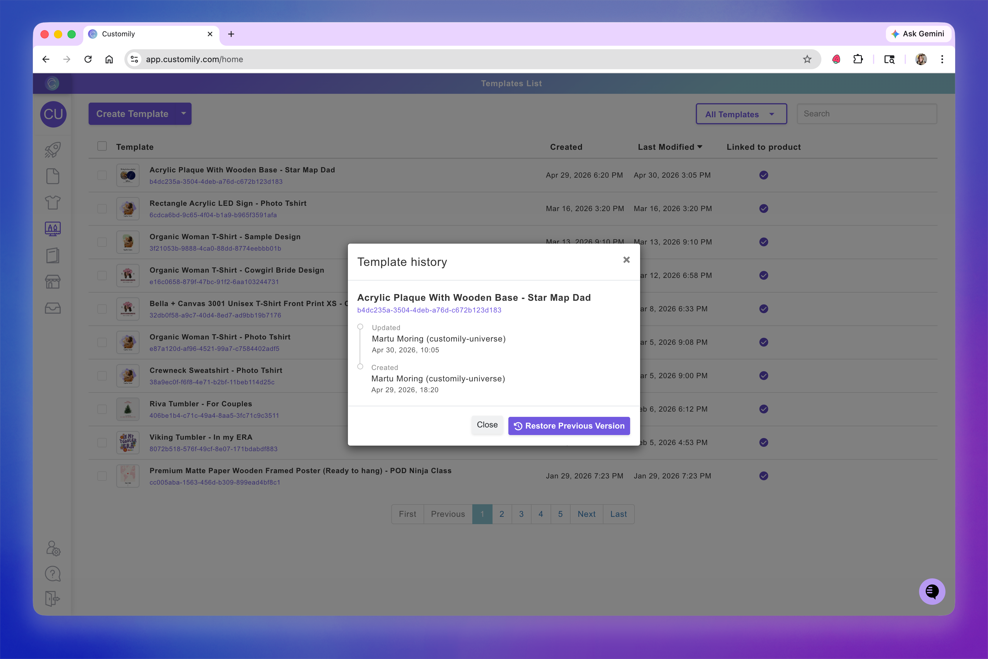Click the Linked to product column header
Screen dimensions: 988x659
pyautogui.click(x=763, y=147)
